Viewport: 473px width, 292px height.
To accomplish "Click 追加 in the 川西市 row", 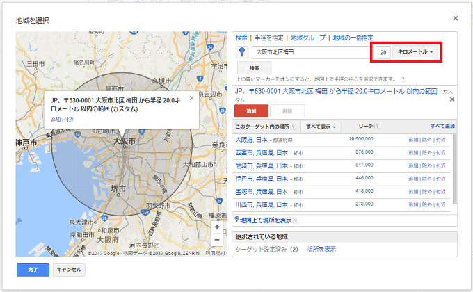I will click(413, 204).
